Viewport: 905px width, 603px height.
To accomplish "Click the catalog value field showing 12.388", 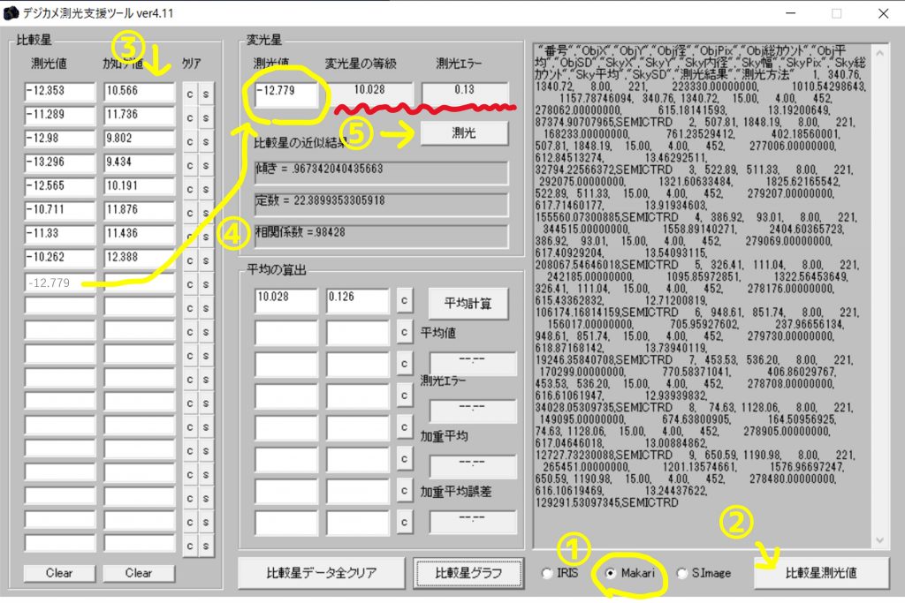I will [139, 258].
